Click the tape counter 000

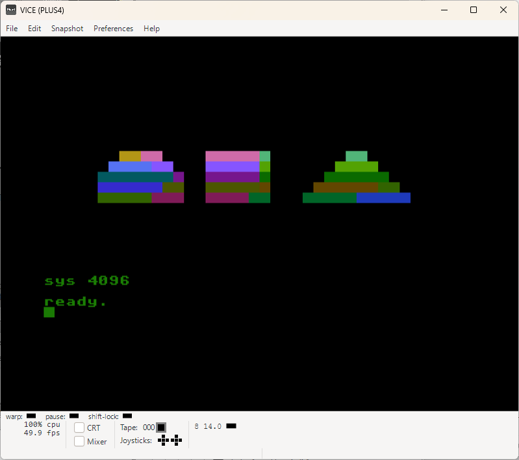point(149,428)
